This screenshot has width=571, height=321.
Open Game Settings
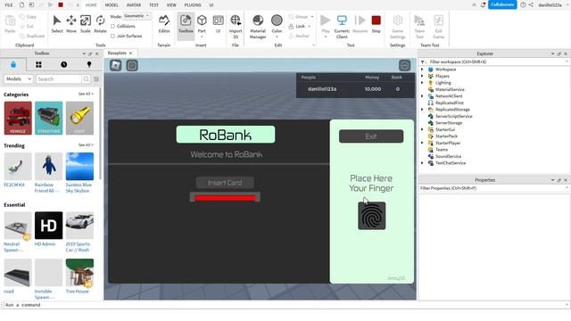pos(397,26)
